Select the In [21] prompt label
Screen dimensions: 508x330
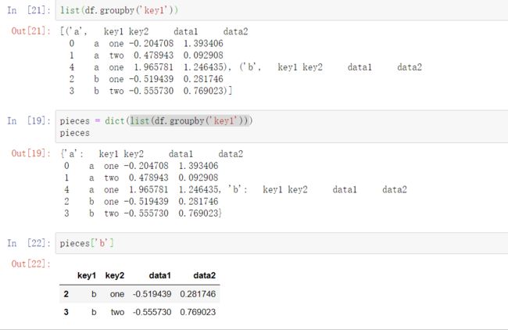tap(29, 10)
